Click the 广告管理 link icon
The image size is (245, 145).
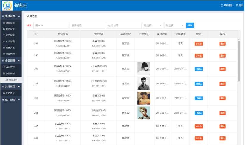click(x=4, y=42)
